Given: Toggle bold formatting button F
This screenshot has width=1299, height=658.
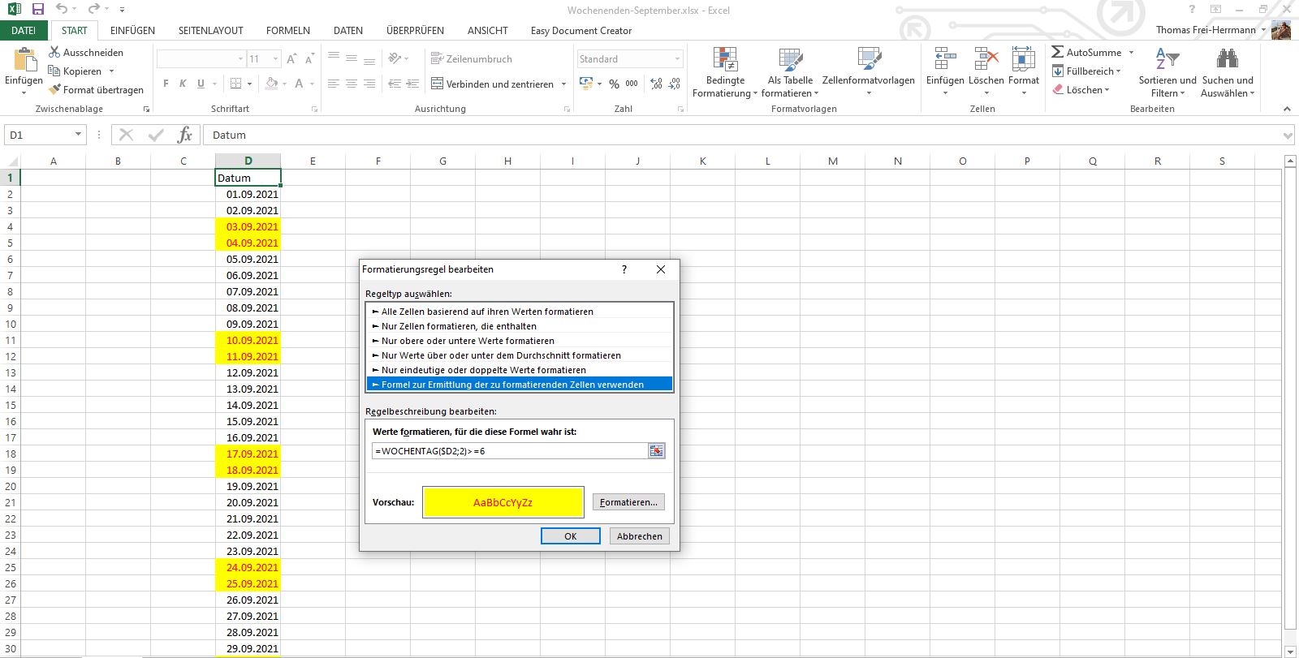Looking at the screenshot, I should click(166, 84).
